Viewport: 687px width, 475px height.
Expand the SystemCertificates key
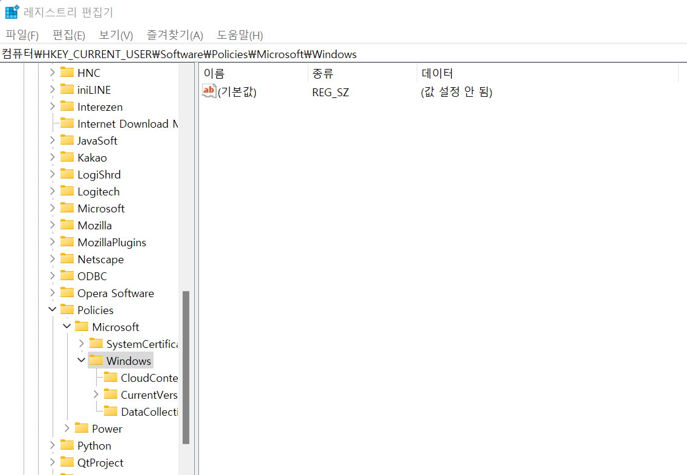pos(82,344)
